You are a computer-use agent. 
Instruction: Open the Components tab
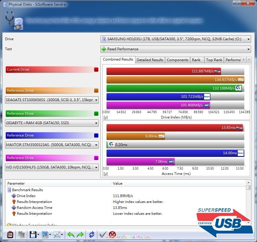point(177,60)
